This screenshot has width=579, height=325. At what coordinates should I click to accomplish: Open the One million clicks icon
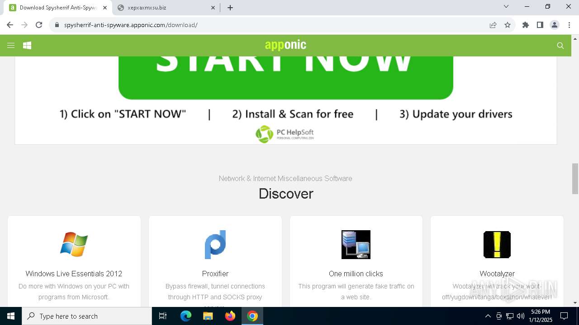(356, 245)
